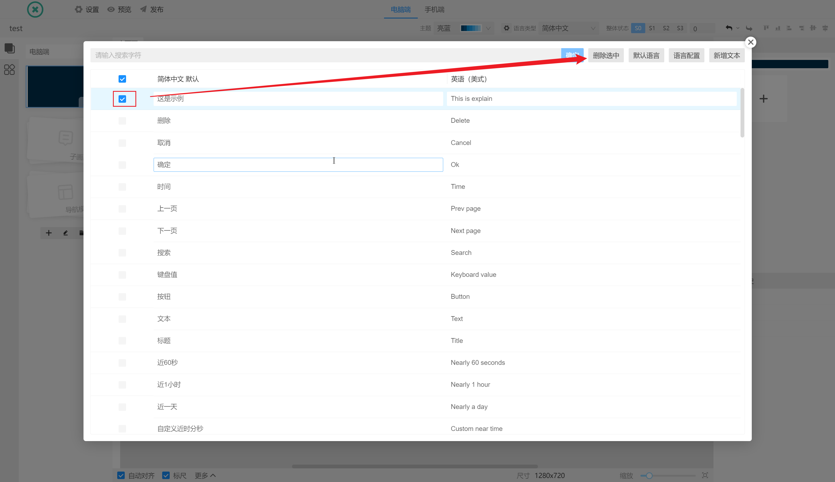This screenshot has height=482, width=835.
Task: Toggle the select-all header checkbox
Action: (x=122, y=79)
